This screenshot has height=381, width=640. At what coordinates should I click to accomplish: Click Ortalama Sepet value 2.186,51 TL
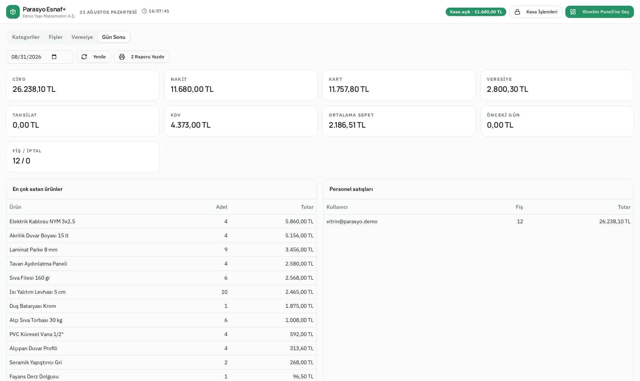347,125
